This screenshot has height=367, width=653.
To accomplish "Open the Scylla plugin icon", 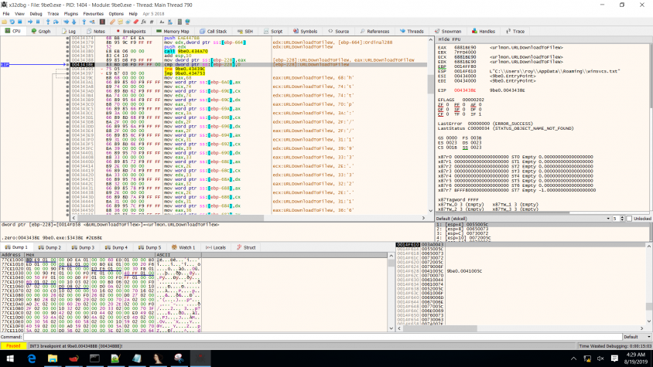I will [102, 22].
